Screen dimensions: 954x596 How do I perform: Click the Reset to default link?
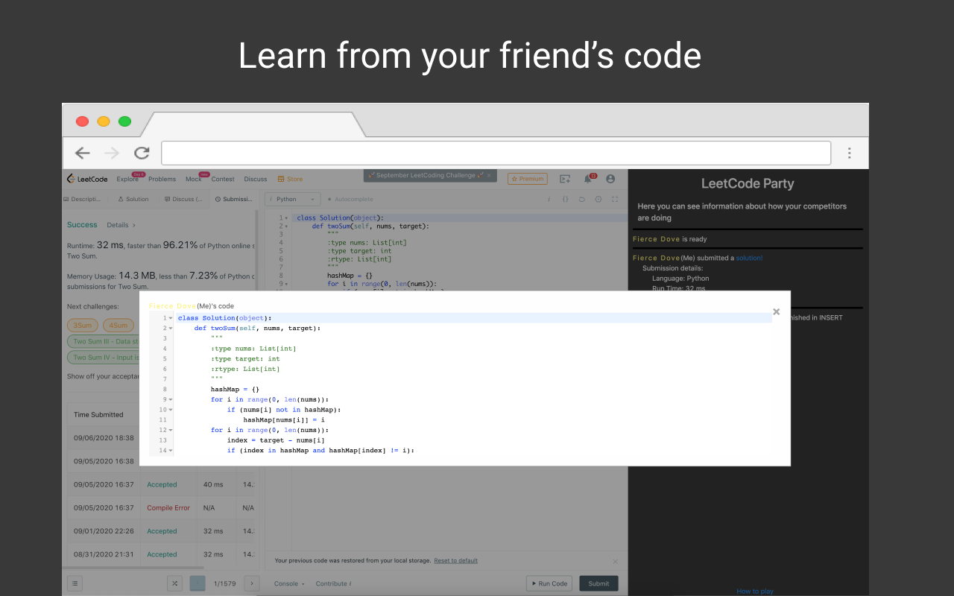(455, 561)
